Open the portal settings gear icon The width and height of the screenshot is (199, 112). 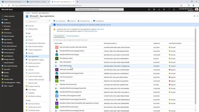[x=164, y=10]
